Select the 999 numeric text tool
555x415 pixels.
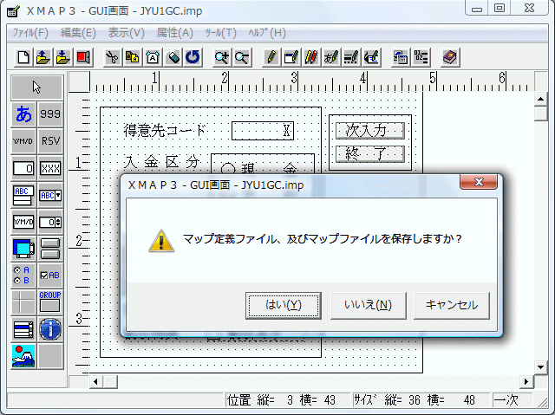pyautogui.click(x=50, y=114)
